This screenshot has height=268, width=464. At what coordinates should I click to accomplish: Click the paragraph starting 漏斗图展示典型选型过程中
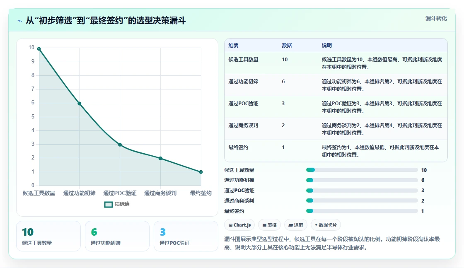pos(332,243)
